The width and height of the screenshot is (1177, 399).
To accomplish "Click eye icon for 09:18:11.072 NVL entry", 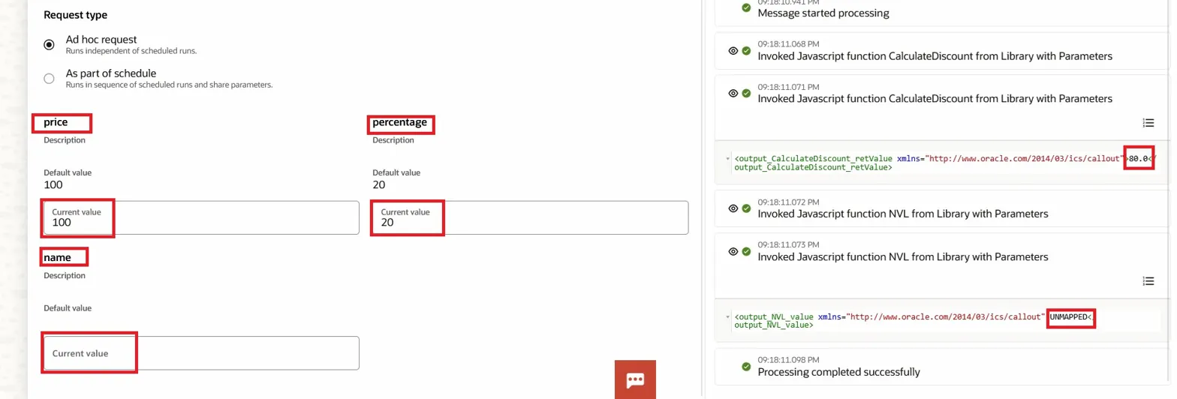I will point(733,208).
